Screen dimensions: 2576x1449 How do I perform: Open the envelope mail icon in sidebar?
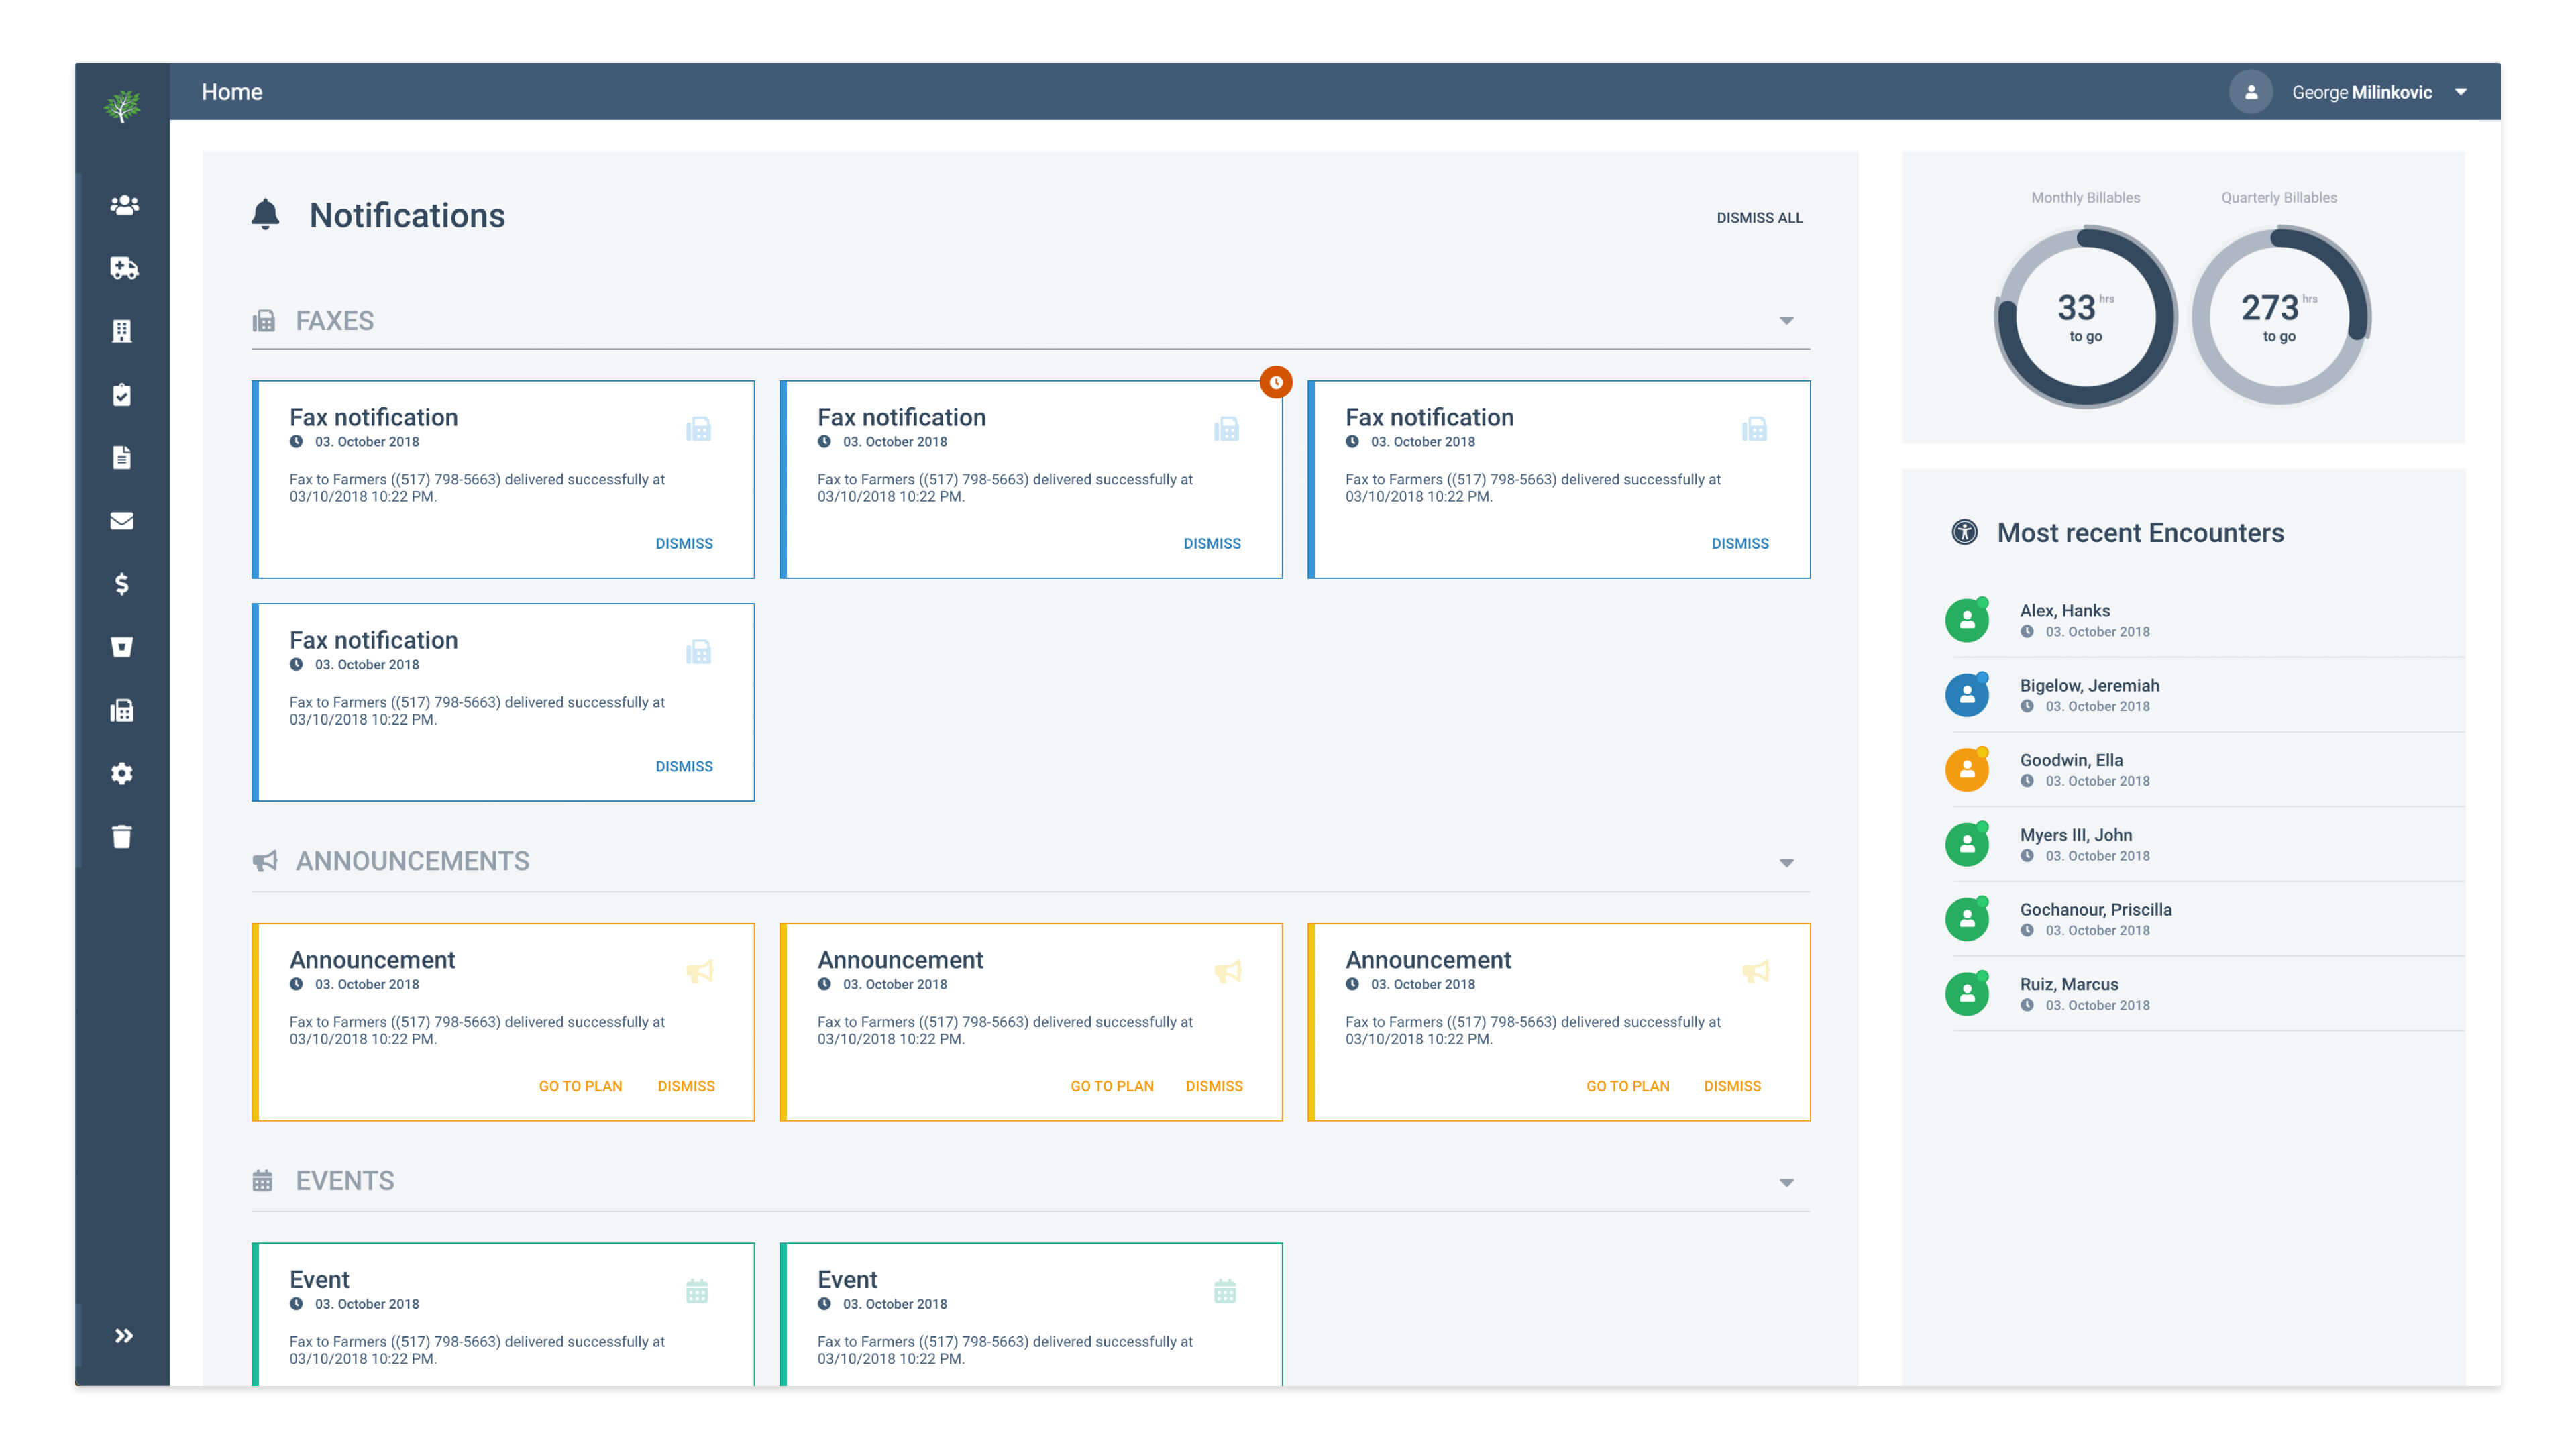point(122,521)
